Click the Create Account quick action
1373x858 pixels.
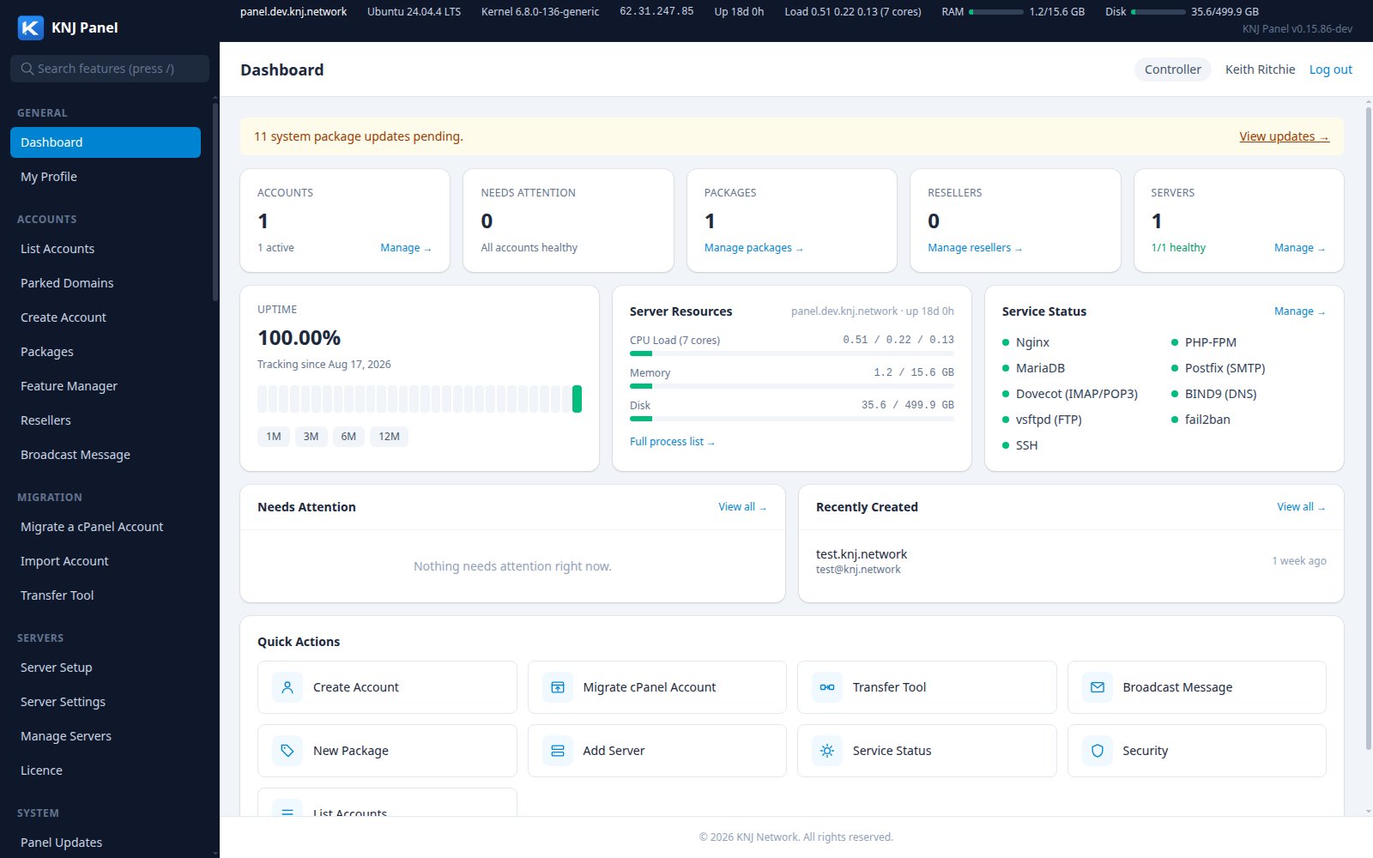pyautogui.click(x=387, y=687)
